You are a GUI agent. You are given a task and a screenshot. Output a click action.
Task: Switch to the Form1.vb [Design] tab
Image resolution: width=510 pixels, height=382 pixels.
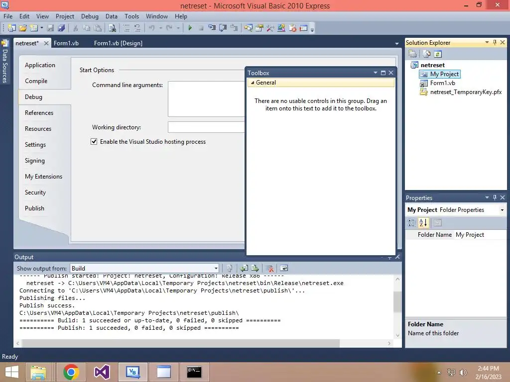(118, 43)
